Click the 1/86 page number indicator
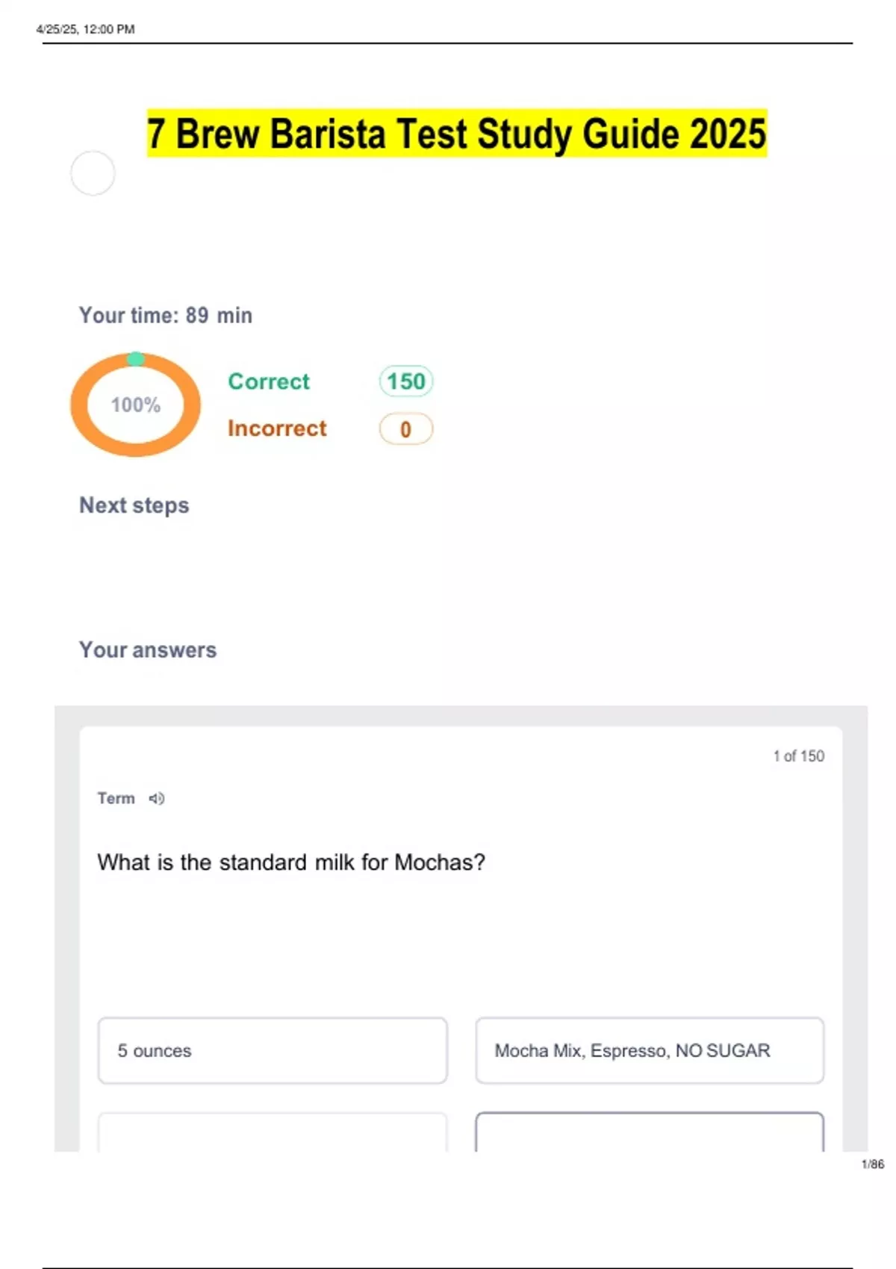Image resolution: width=896 pixels, height=1269 pixels. tap(872, 1164)
